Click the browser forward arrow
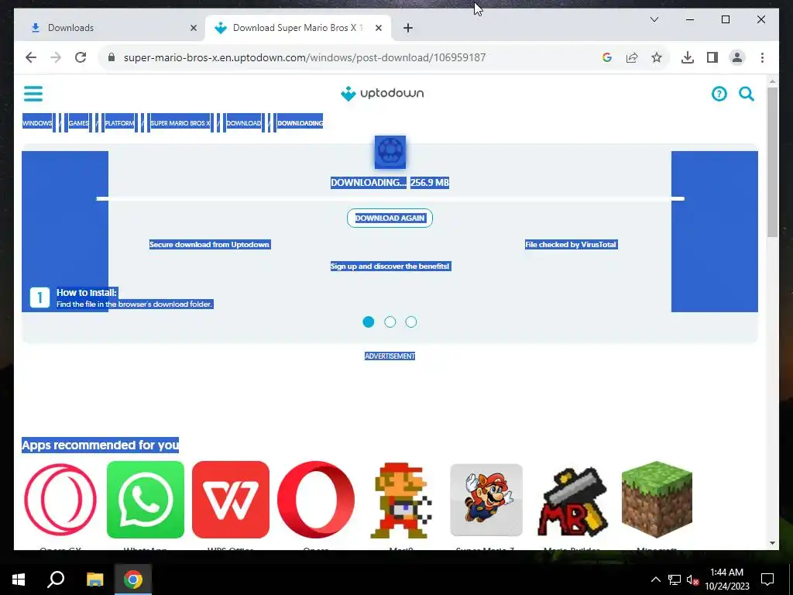The width and height of the screenshot is (793, 595). [56, 57]
